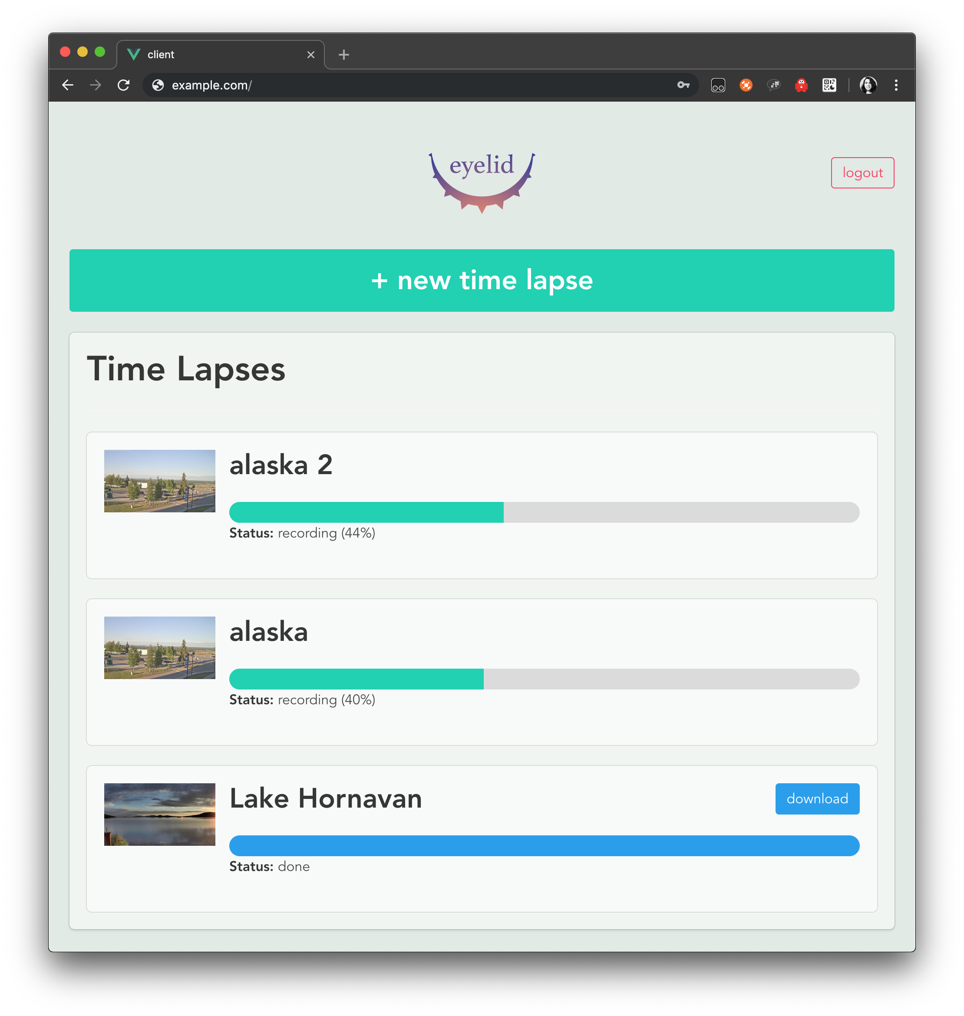Screen dimensions: 964x1016
Task: Create a new time lapse
Action: coord(482,280)
